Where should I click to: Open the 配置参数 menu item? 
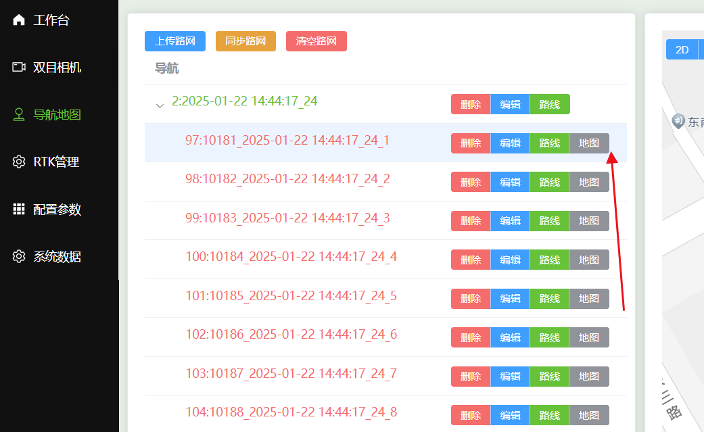[57, 209]
